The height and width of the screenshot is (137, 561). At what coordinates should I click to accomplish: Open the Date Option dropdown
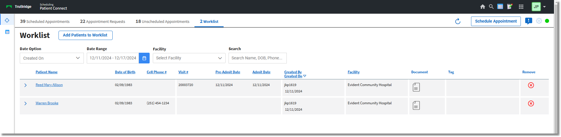52,58
